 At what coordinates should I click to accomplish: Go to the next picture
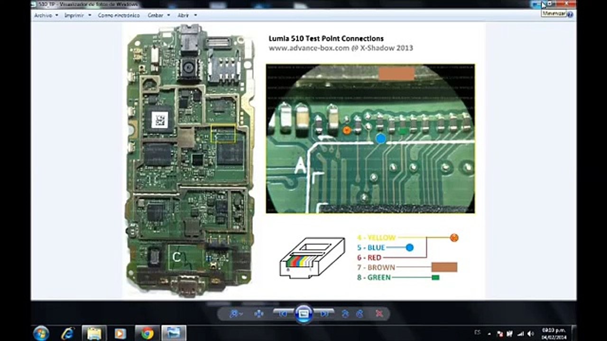tap(324, 314)
